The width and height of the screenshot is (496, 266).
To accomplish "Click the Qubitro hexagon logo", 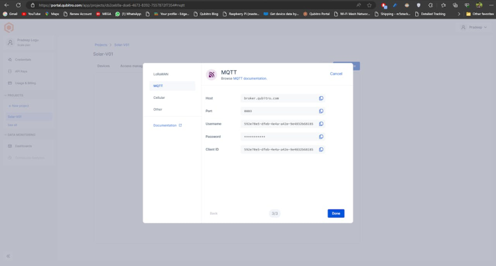I will coord(9,27).
